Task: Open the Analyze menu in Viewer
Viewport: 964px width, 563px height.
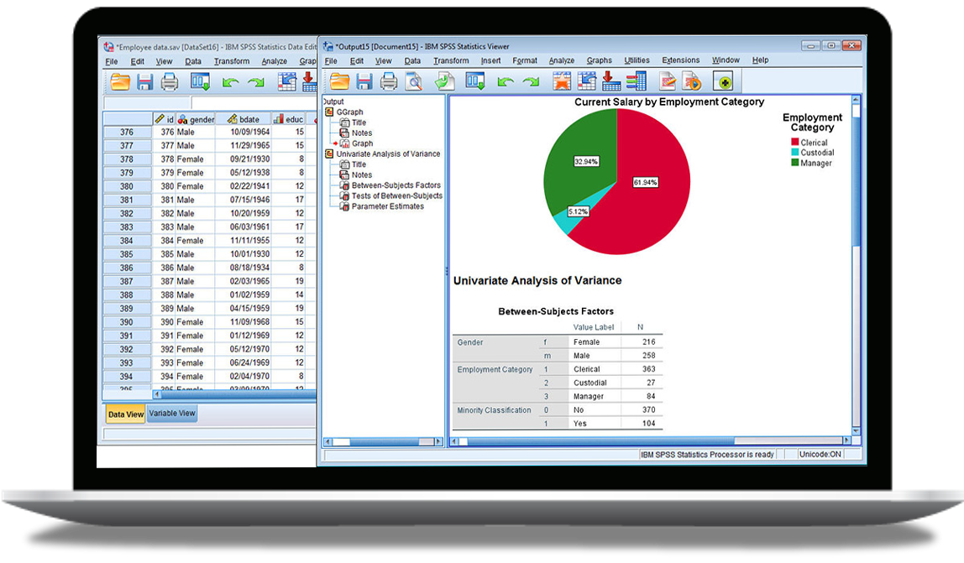Action: click(x=561, y=60)
